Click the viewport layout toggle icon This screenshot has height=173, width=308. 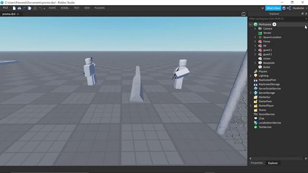[243, 14]
